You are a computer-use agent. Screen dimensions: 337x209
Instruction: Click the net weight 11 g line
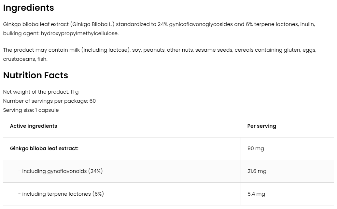[x=41, y=92]
